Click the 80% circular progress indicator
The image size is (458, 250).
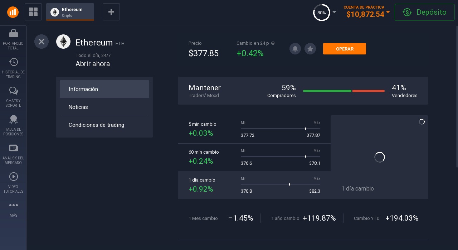(321, 13)
